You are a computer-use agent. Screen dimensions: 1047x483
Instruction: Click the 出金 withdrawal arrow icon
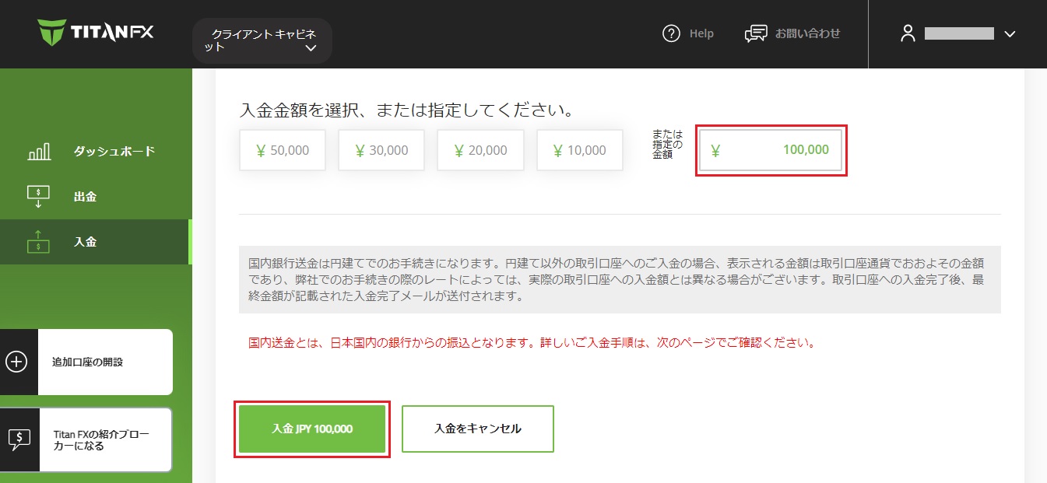(x=39, y=197)
